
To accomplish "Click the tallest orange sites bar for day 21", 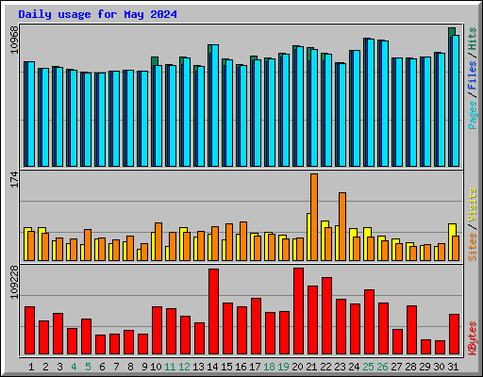I will (x=314, y=217).
